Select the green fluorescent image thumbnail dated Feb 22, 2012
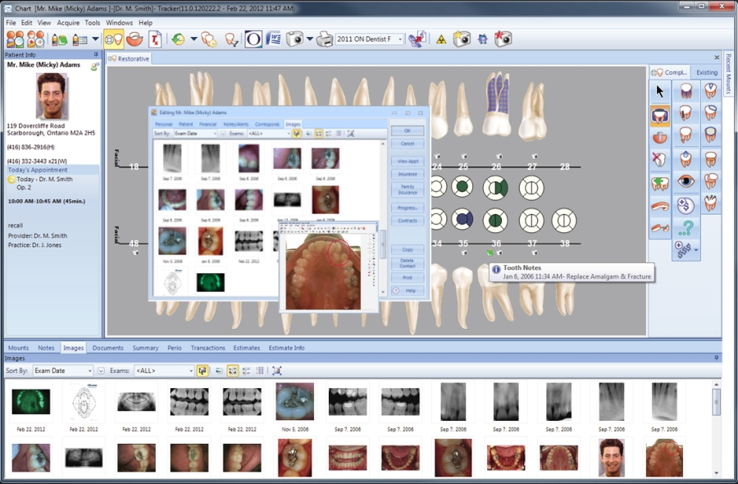This screenshot has width=738, height=484. click(30, 401)
